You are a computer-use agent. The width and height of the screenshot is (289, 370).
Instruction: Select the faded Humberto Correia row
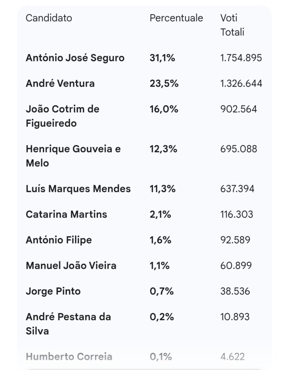coord(69,357)
